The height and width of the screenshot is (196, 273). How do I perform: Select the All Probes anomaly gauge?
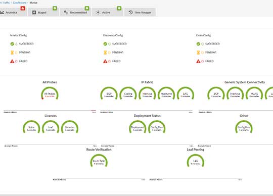[50, 94]
